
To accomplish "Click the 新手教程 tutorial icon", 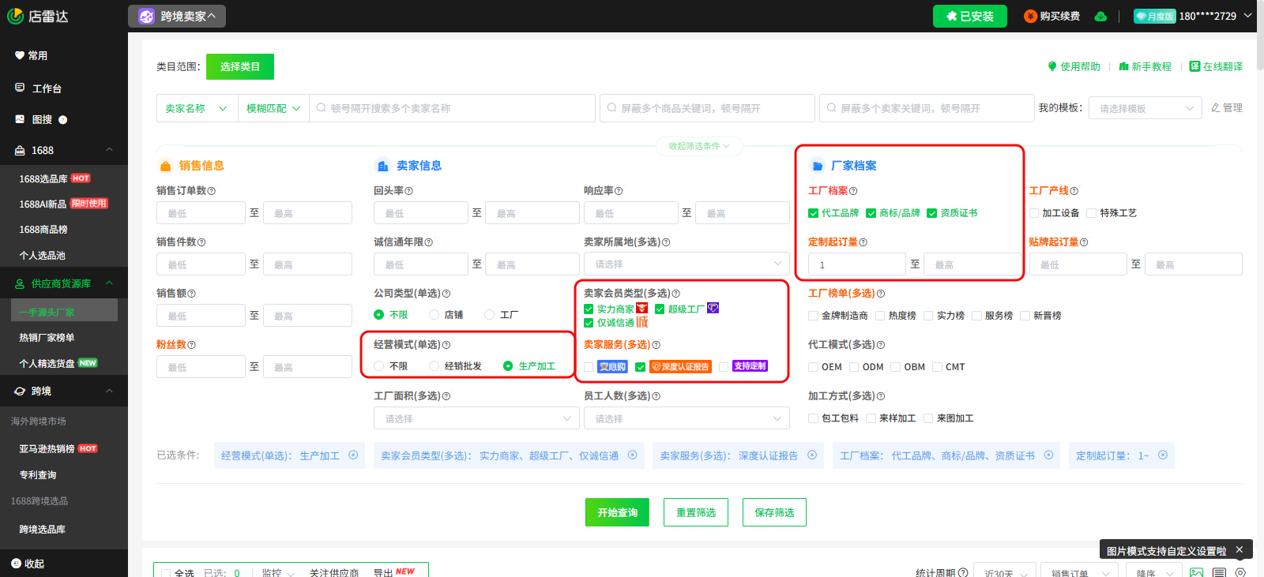I will tap(1123, 66).
